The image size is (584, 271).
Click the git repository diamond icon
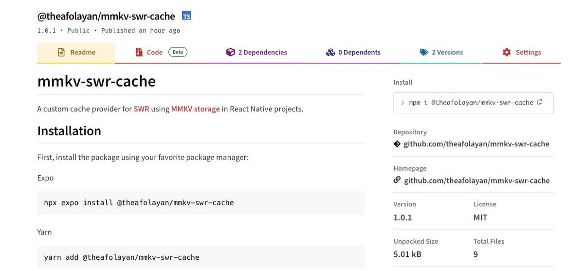[x=397, y=144]
